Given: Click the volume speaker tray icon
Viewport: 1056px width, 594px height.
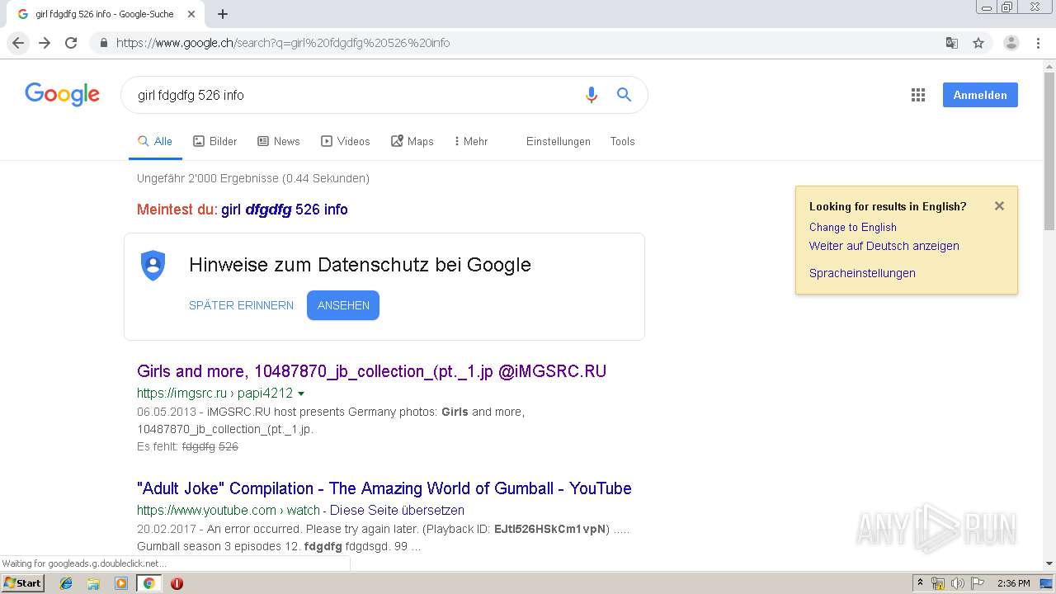Looking at the screenshot, I should [x=957, y=583].
